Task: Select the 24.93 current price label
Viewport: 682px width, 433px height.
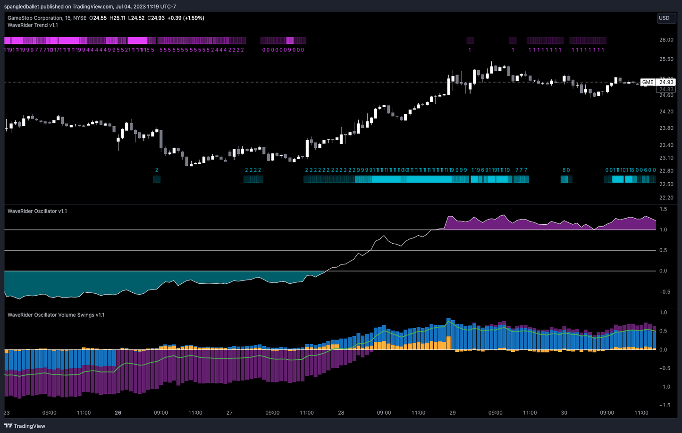Action: (x=666, y=82)
